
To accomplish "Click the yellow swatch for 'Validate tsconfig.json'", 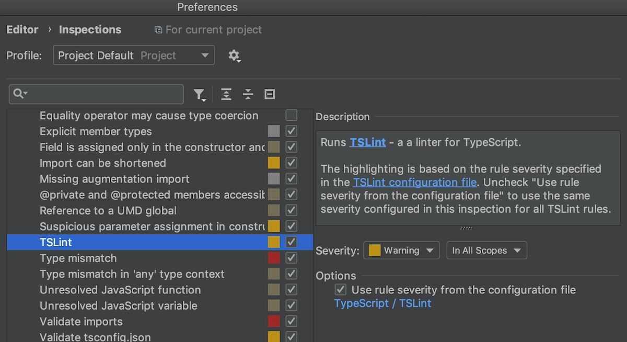I will pyautogui.click(x=274, y=337).
